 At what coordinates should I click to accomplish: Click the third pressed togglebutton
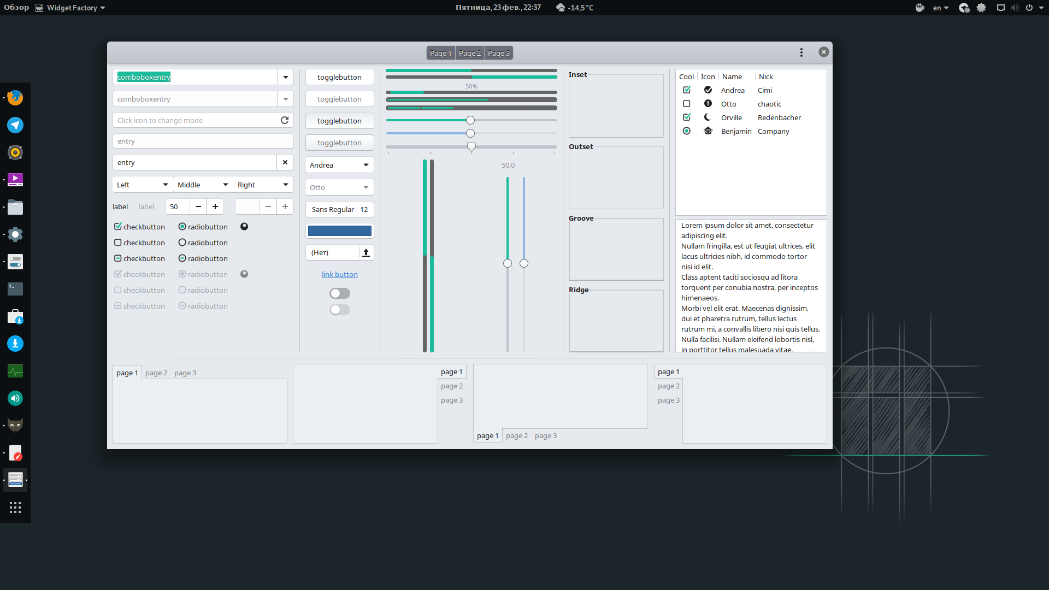339,121
